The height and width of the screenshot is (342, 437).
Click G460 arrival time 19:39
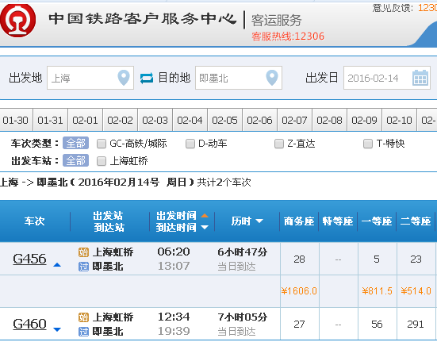click(x=174, y=331)
